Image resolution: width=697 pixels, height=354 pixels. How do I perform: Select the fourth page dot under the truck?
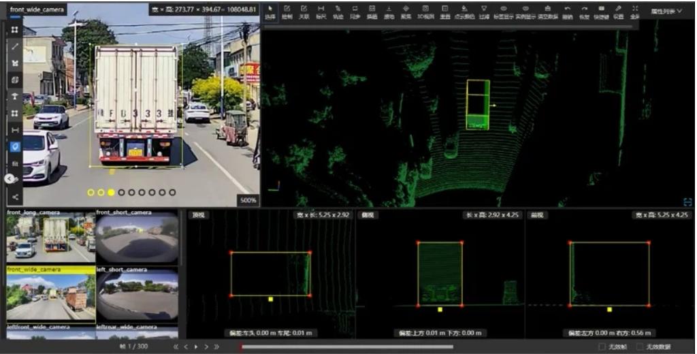click(x=121, y=193)
